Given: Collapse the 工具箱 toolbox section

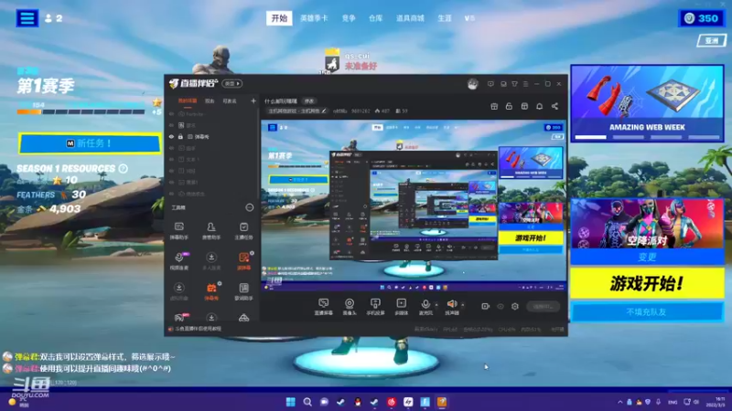Looking at the screenshot, I should point(249,207).
